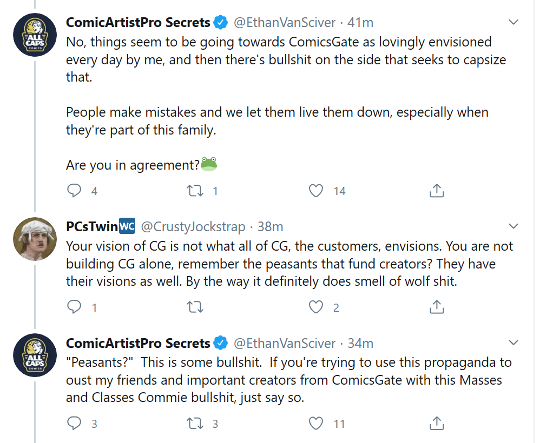Open the All Caps Comics avatar on the top tweet
The width and height of the screenshot is (540, 443).
point(35,35)
